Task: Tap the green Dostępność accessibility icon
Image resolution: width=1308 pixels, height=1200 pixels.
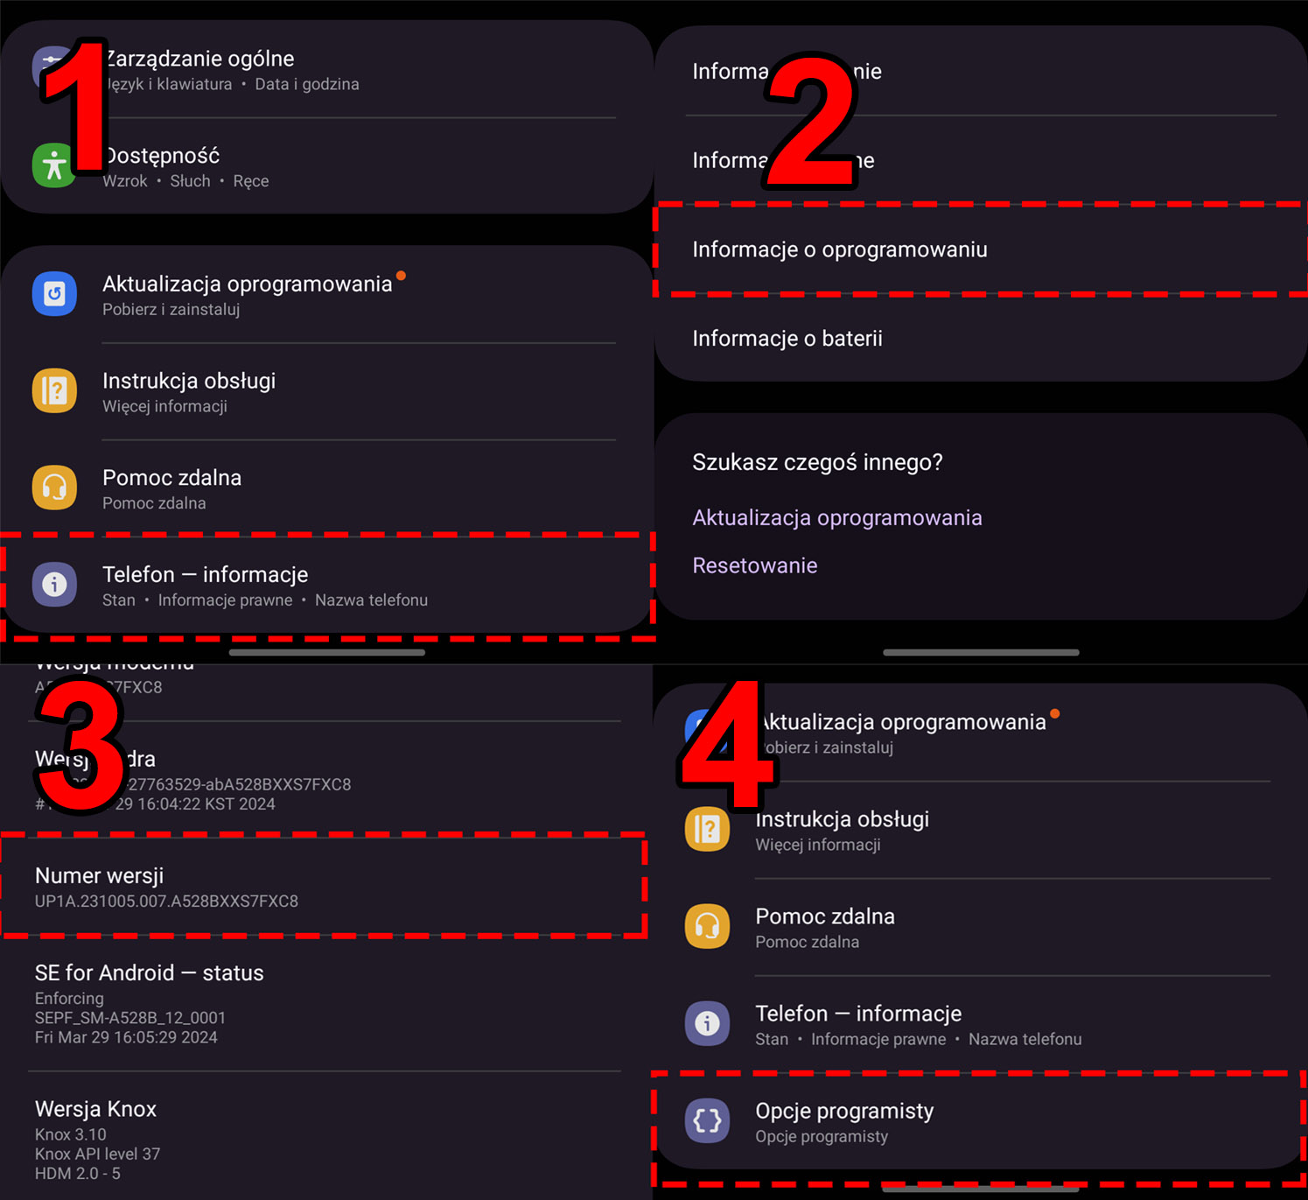Action: coord(54,165)
